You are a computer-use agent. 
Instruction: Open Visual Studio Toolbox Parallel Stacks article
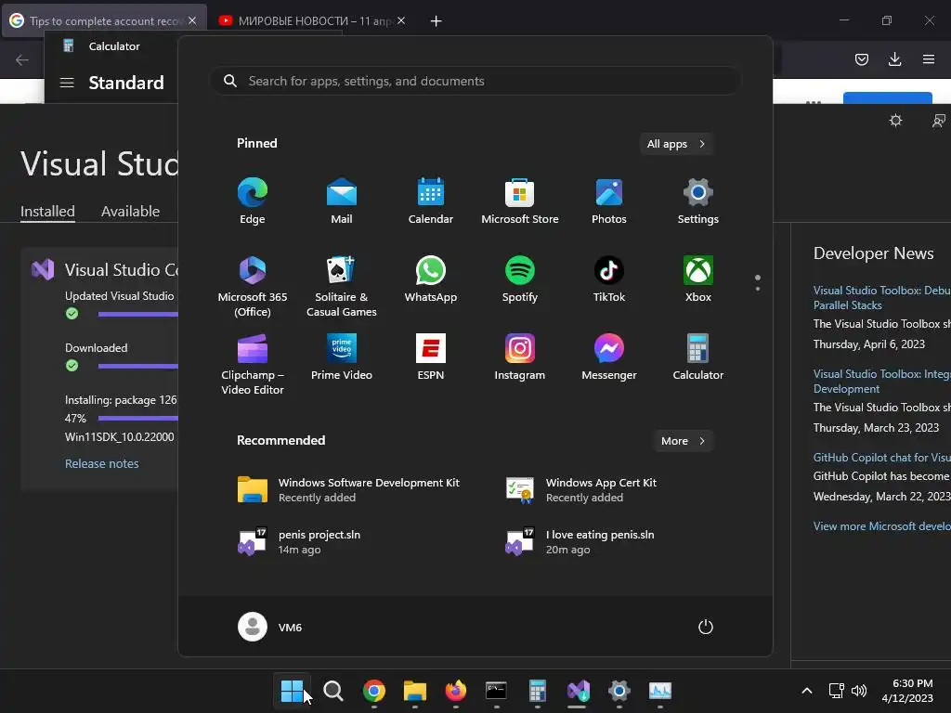(x=882, y=298)
